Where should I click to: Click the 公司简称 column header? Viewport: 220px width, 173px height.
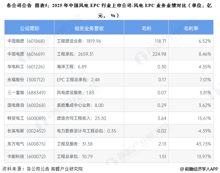[x=29, y=27]
